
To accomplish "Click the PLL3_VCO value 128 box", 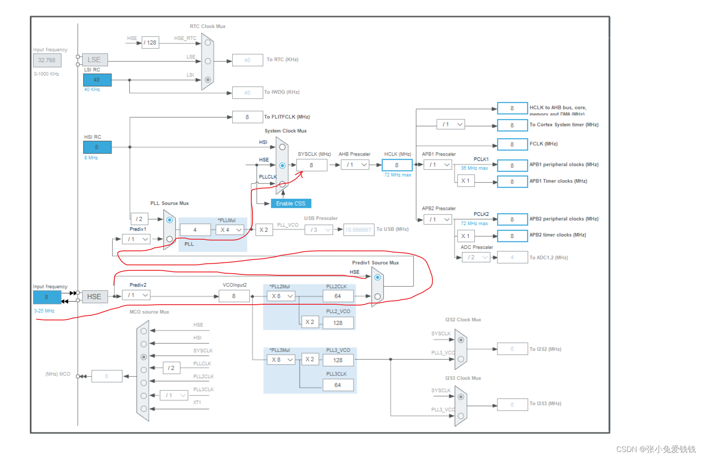I will tap(338, 360).
